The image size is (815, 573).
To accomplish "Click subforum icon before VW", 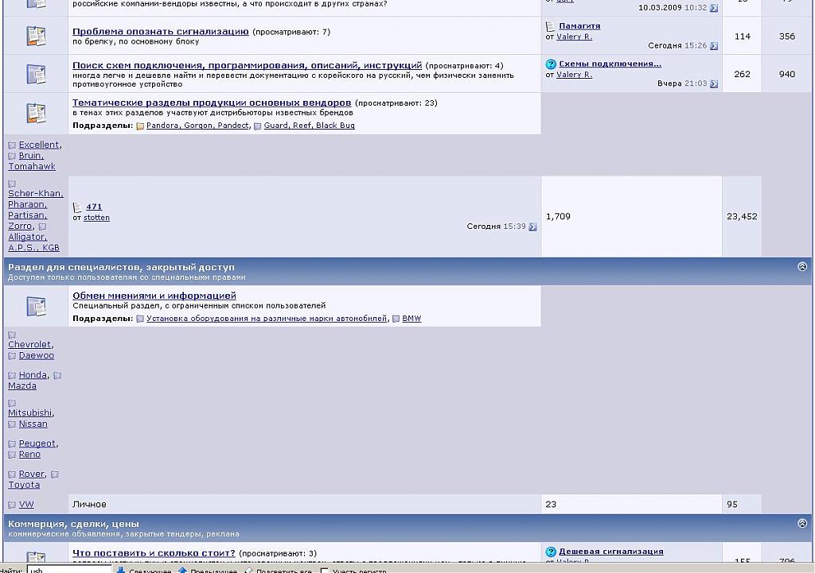I will [x=12, y=505].
